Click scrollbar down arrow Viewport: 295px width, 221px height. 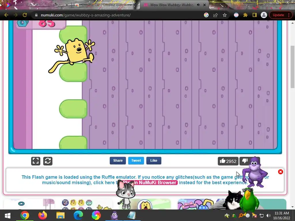[292, 207]
